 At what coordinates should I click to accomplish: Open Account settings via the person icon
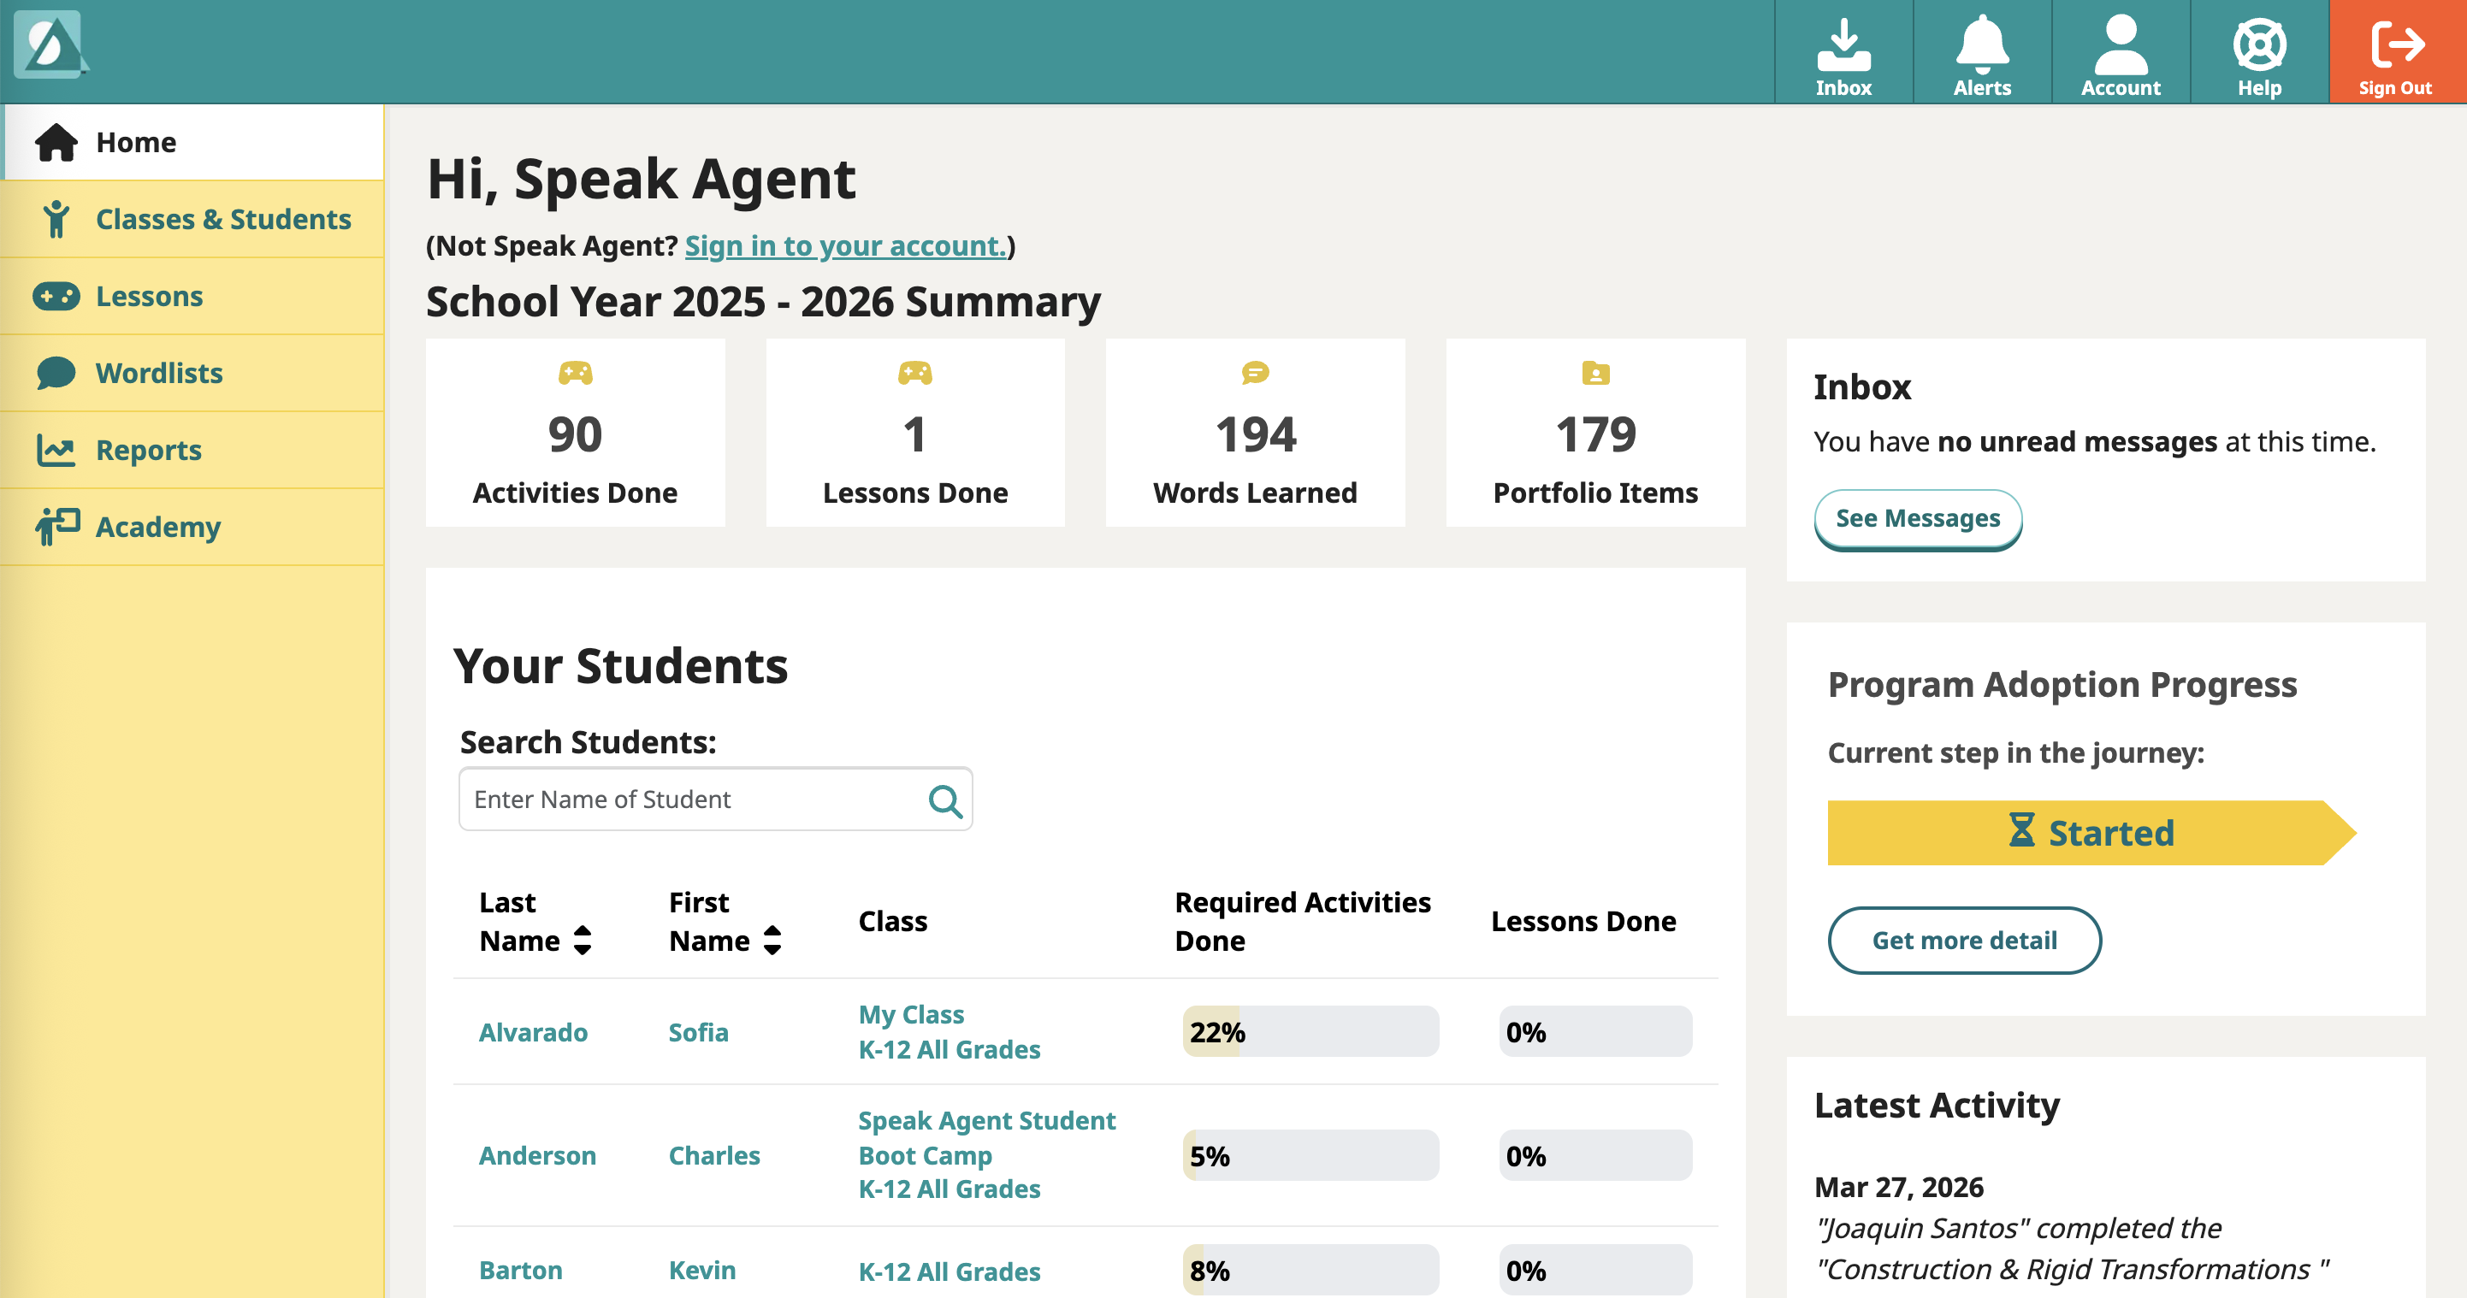tap(2120, 48)
